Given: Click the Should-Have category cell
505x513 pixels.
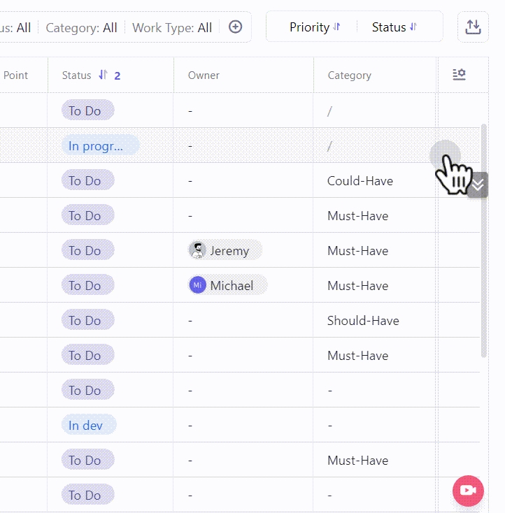Looking at the screenshot, I should (x=363, y=320).
